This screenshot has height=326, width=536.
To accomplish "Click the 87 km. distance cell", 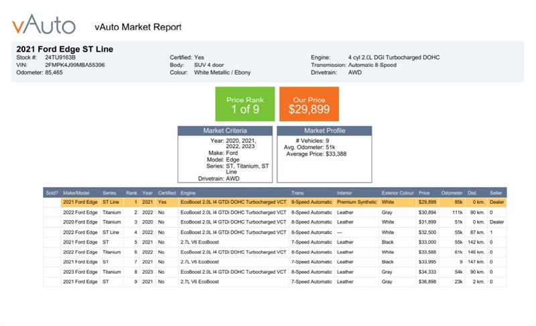I will pyautogui.click(x=478, y=232).
